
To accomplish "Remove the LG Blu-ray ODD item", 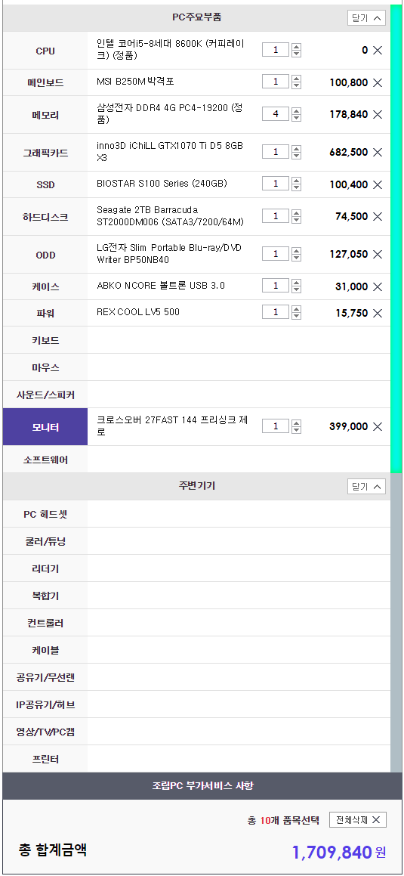I will coord(378,254).
